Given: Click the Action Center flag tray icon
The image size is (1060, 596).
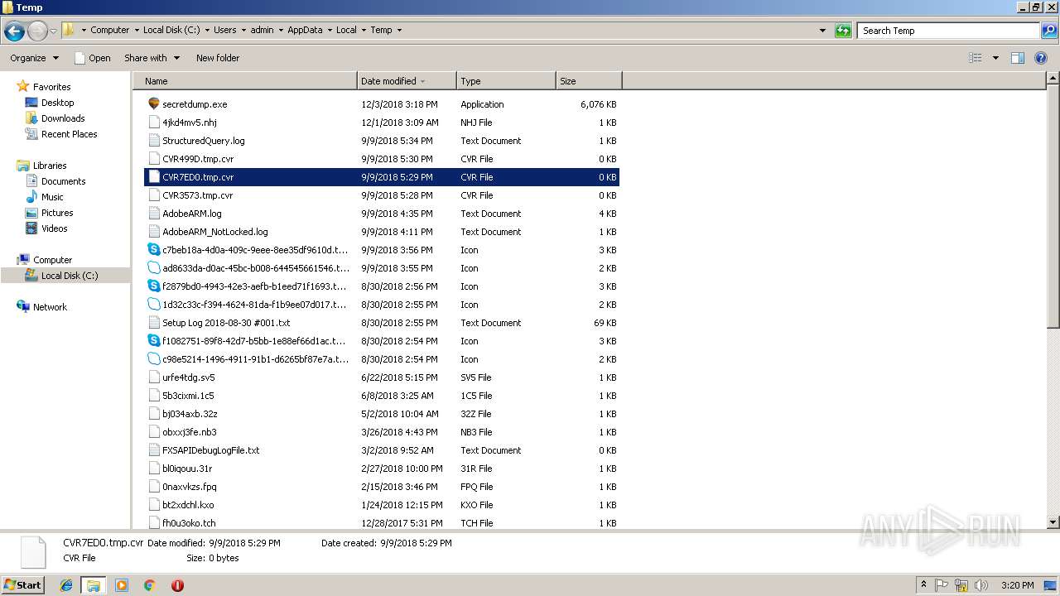Looking at the screenshot, I should 942,585.
